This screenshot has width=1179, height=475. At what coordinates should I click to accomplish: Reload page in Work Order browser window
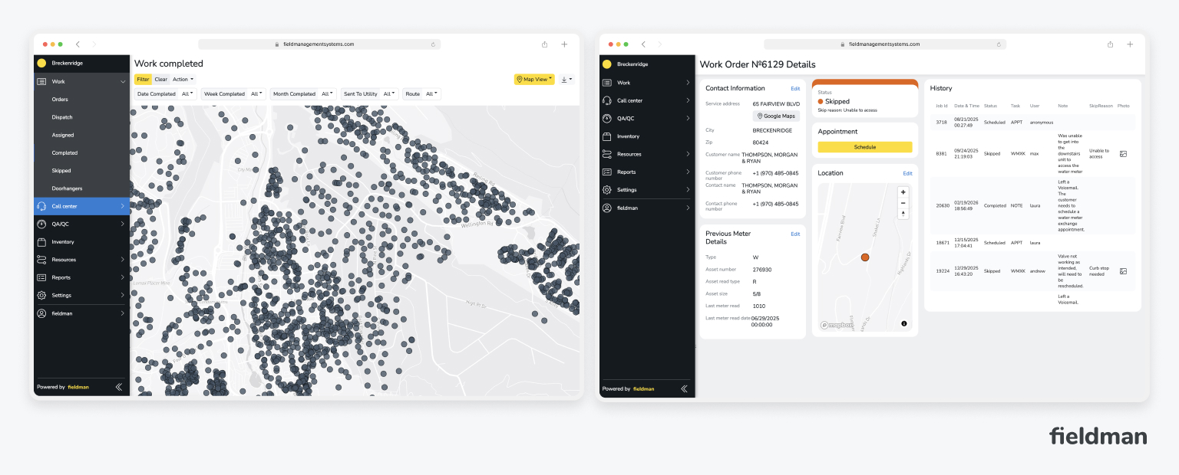coord(999,44)
